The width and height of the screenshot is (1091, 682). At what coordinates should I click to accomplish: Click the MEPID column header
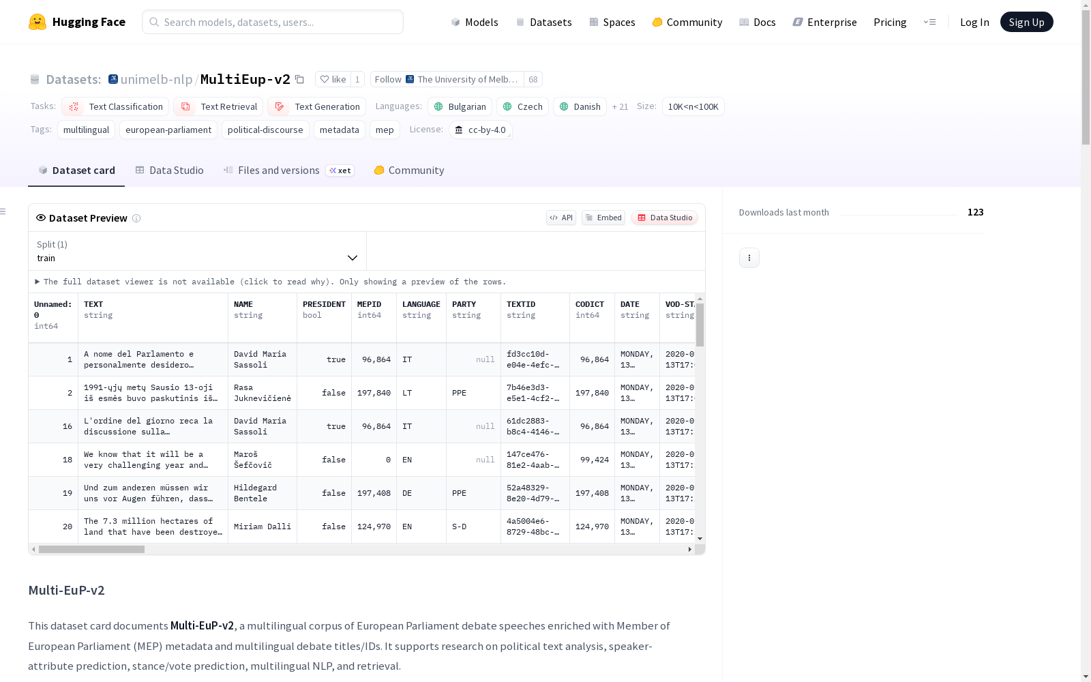tap(374, 317)
